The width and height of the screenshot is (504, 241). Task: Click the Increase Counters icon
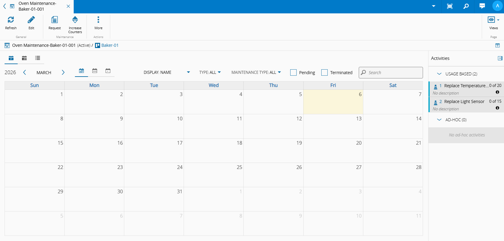75,20
